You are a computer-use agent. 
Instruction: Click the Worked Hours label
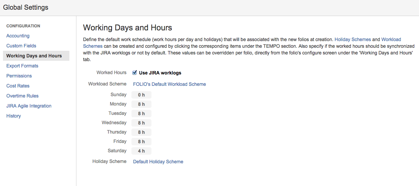[111, 72]
